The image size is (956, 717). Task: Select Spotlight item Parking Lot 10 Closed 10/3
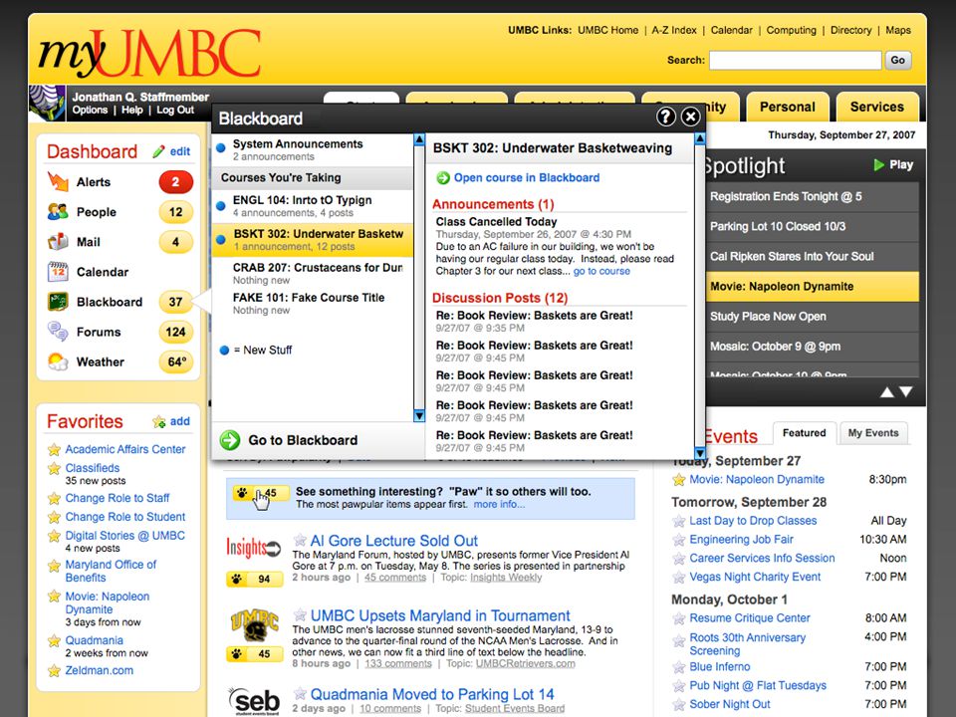pyautogui.click(x=813, y=226)
